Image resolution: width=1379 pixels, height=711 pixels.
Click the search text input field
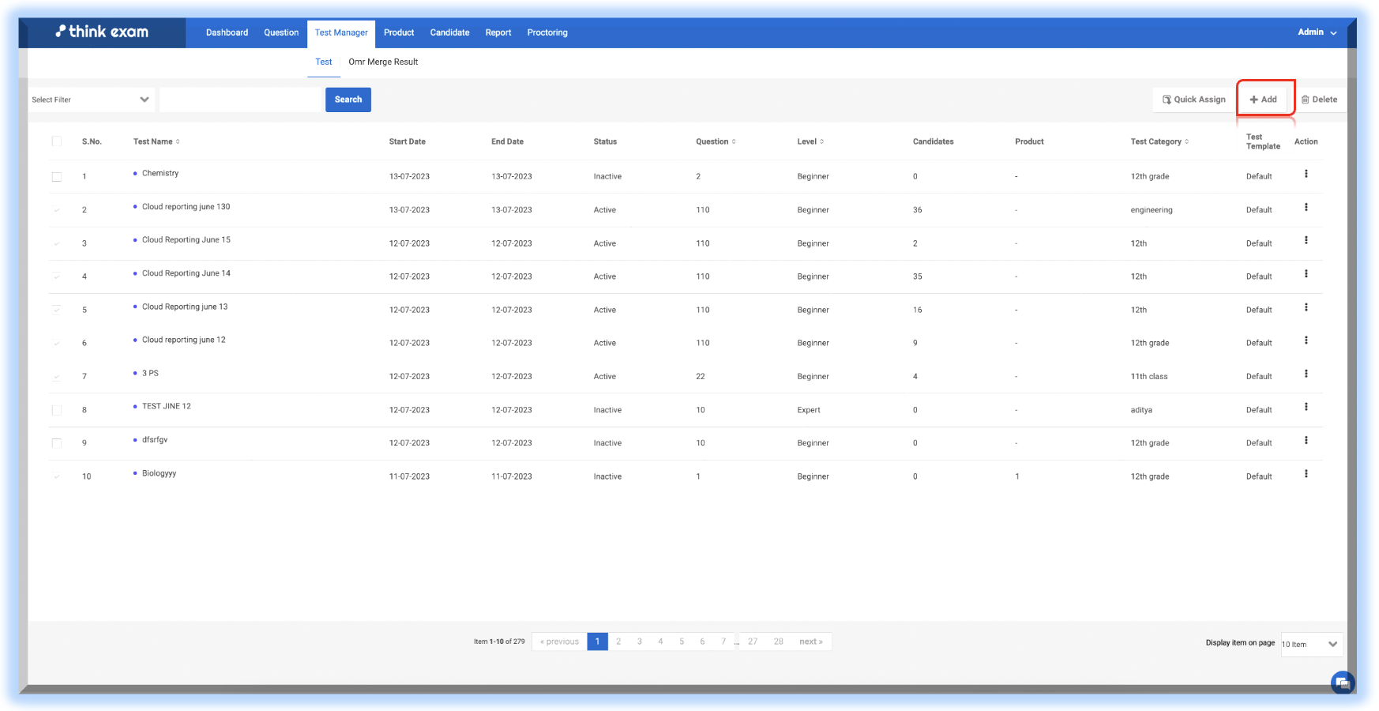pyautogui.click(x=241, y=100)
